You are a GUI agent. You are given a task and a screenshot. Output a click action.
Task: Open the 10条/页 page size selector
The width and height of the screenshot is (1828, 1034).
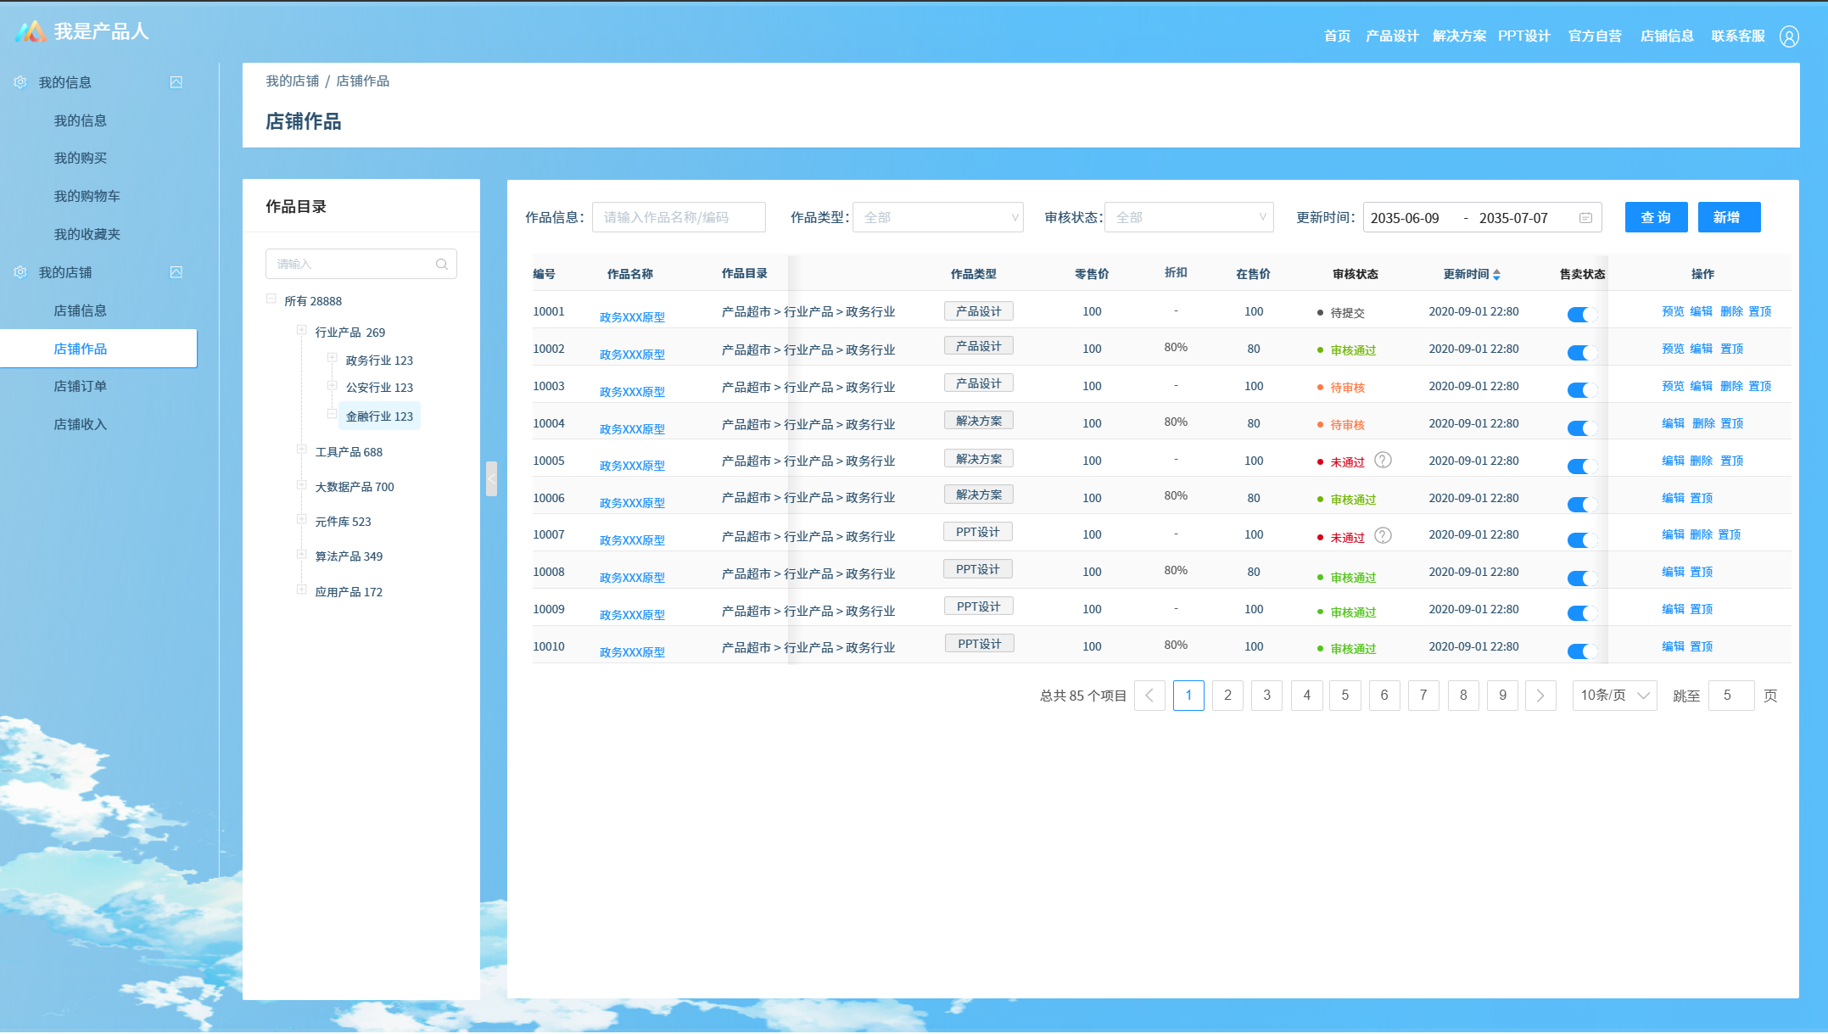click(x=1613, y=696)
